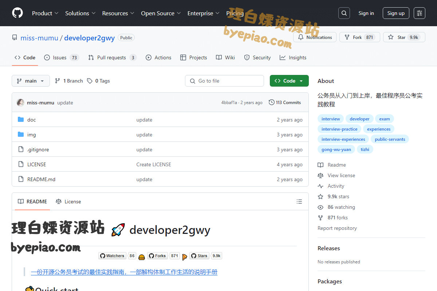Open the View license sidebar link
The width and height of the screenshot is (437, 291).
tap(336, 175)
